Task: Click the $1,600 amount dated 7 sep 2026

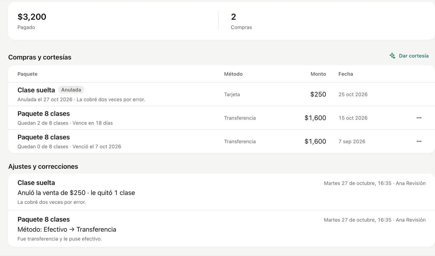Action: [x=315, y=141]
